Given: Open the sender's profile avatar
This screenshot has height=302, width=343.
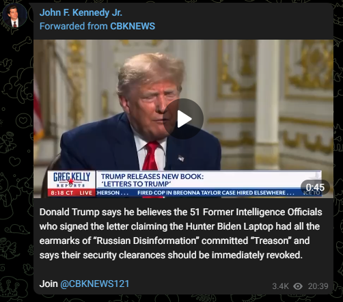Looking at the screenshot, I should point(15,16).
